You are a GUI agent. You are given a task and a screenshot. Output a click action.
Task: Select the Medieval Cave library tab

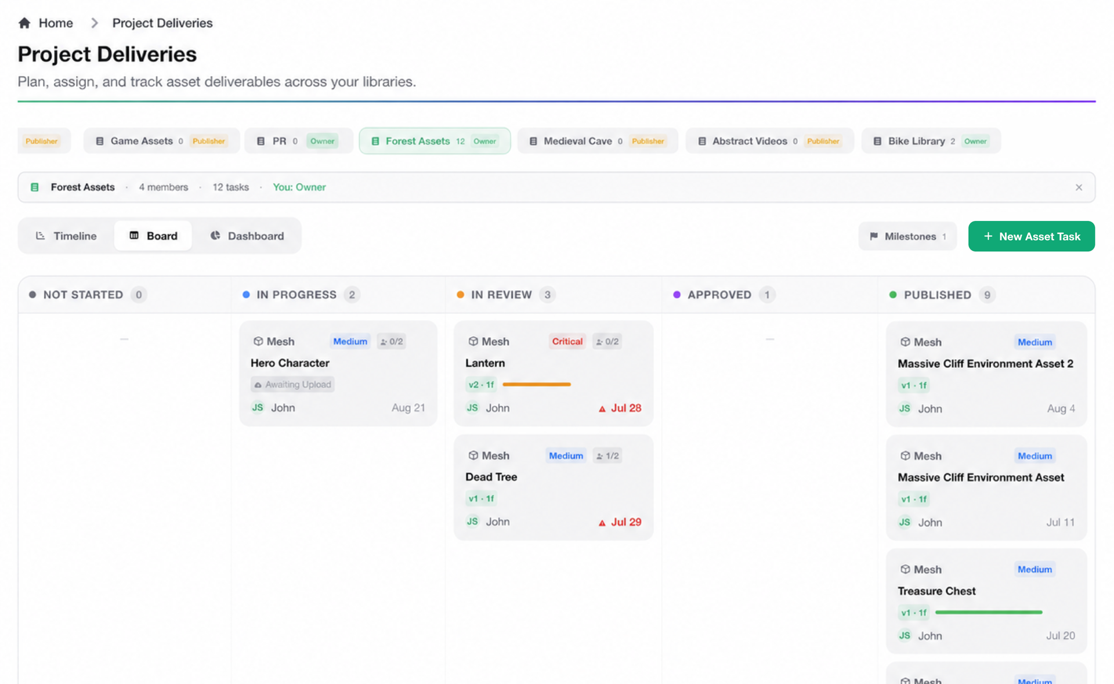pos(598,141)
